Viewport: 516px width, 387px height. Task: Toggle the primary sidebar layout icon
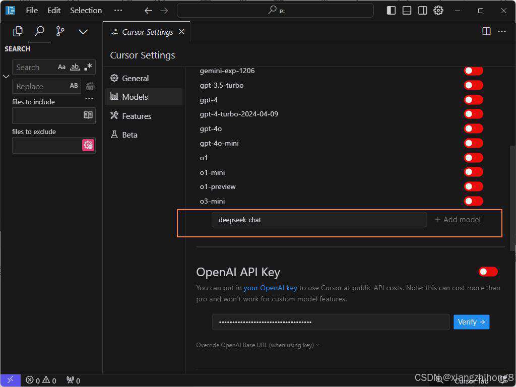click(391, 11)
